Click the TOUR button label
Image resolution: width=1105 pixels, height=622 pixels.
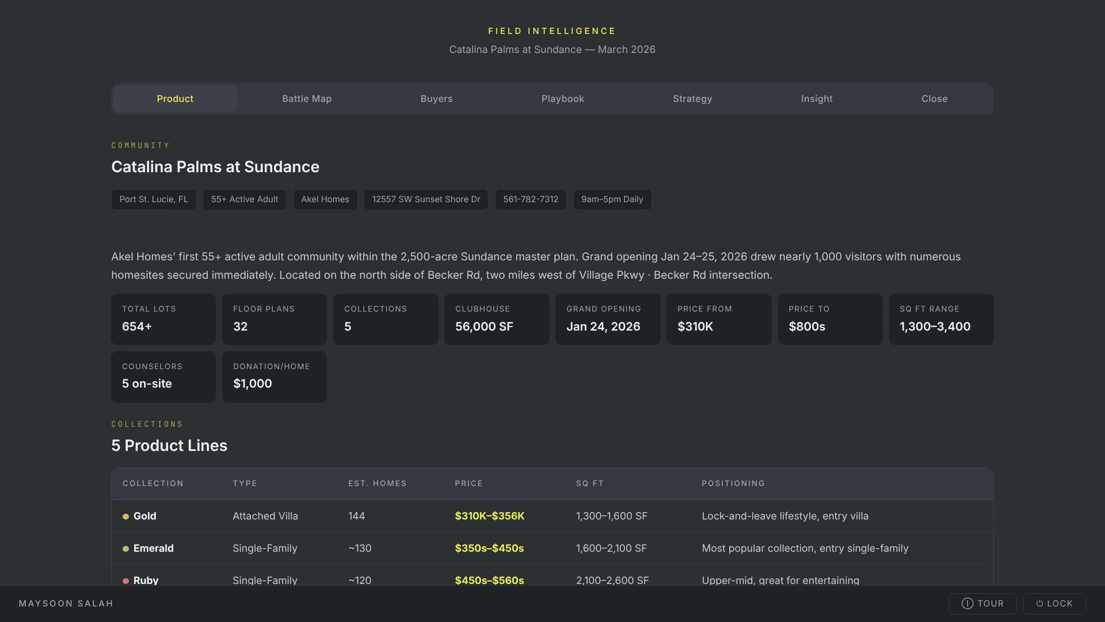tap(990, 604)
